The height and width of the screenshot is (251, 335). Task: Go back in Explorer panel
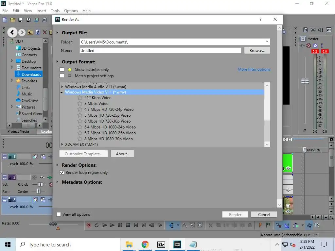tap(12, 32)
